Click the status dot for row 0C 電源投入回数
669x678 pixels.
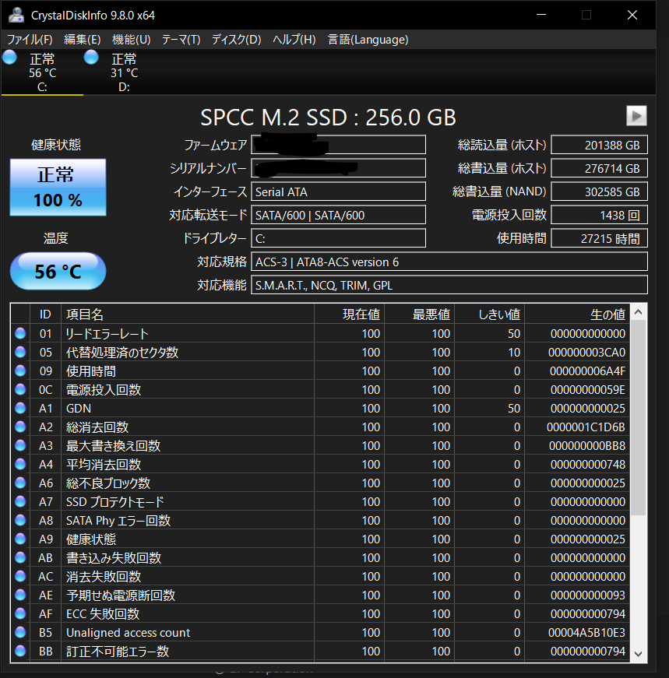pyautogui.click(x=20, y=389)
